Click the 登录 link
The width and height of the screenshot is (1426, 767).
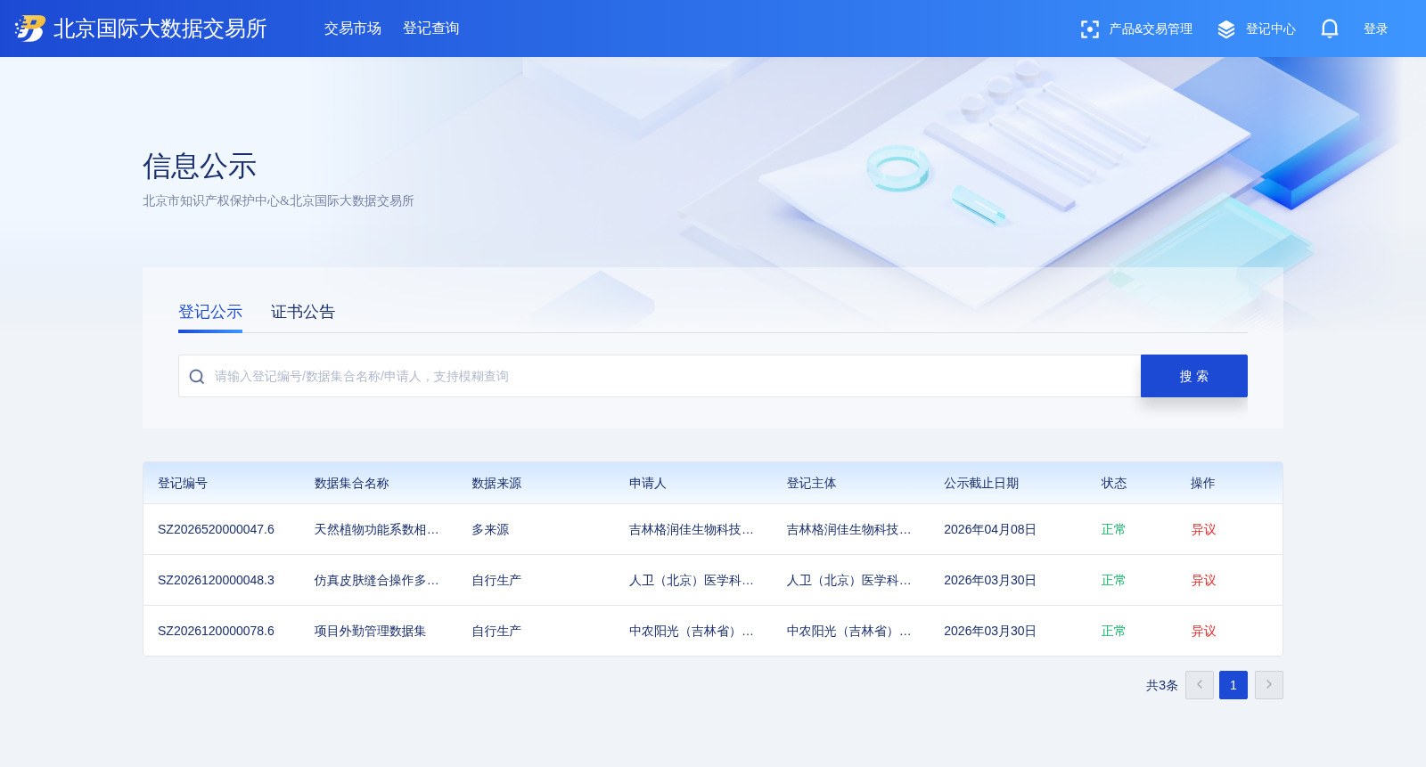click(x=1376, y=29)
